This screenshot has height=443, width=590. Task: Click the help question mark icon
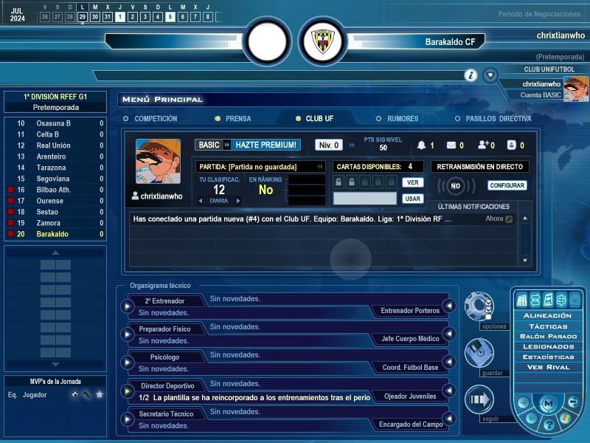tap(548, 423)
